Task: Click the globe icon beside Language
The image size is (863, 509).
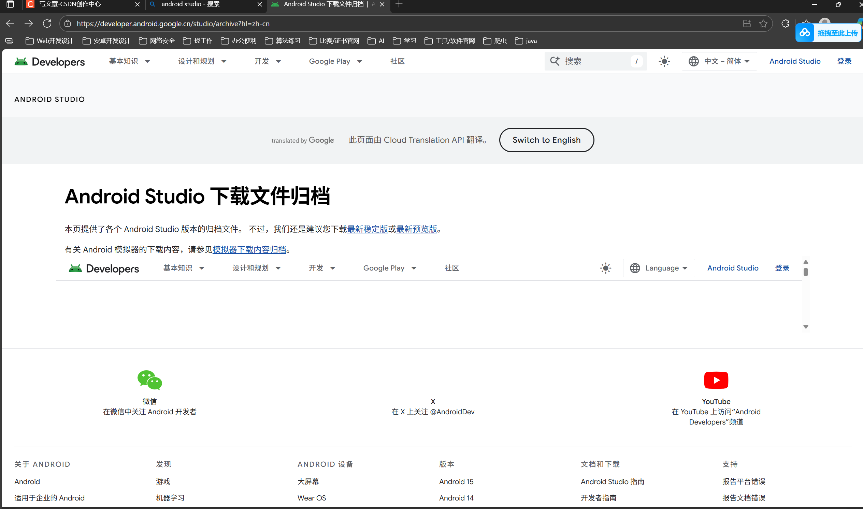Action: pyautogui.click(x=634, y=268)
